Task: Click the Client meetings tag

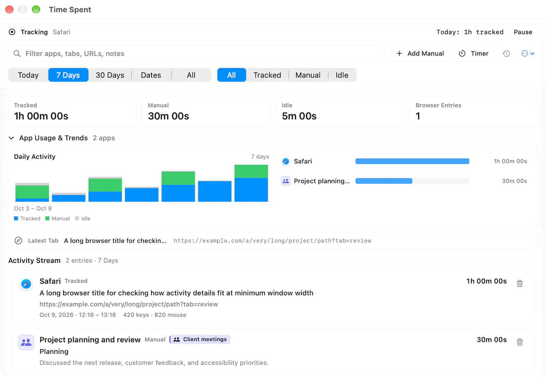Action: [200, 340]
